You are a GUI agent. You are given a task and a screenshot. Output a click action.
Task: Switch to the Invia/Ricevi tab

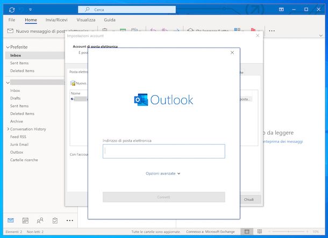point(56,20)
